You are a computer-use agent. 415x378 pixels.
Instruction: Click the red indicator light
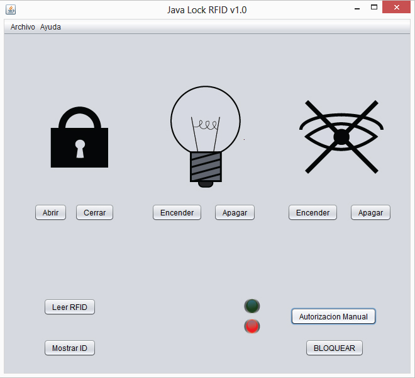pos(252,326)
